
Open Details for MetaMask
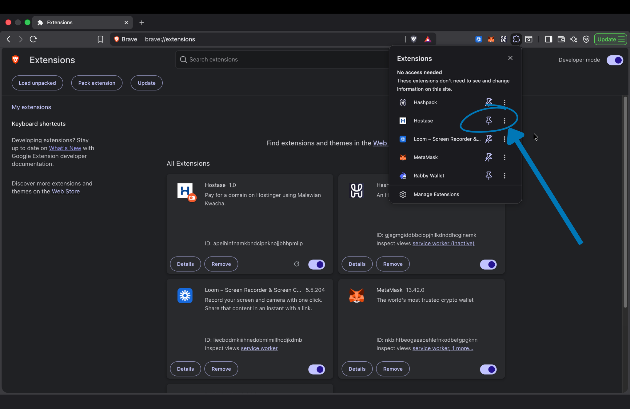[x=357, y=369]
